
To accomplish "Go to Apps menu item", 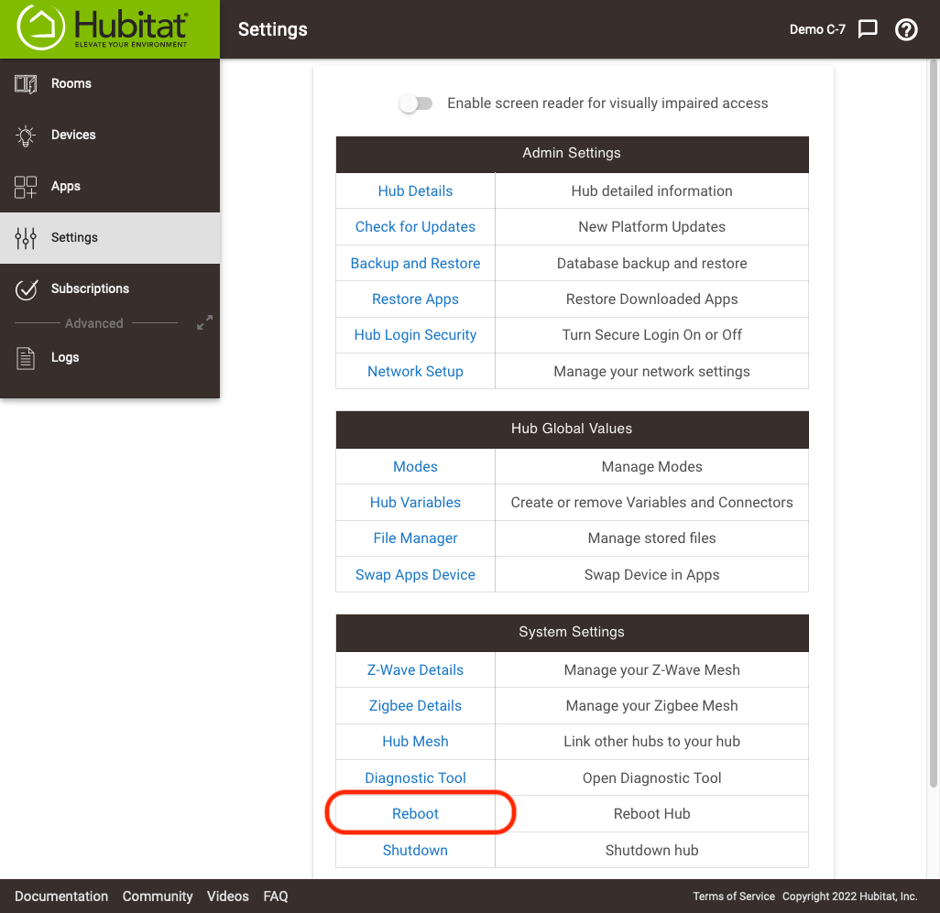I will click(110, 187).
